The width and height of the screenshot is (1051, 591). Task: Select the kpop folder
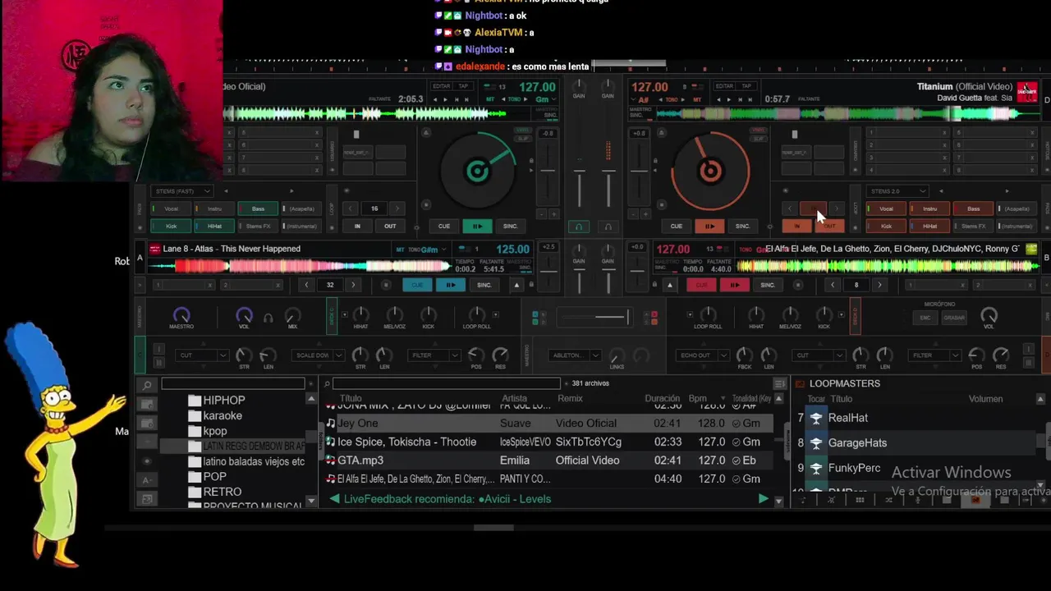click(215, 431)
